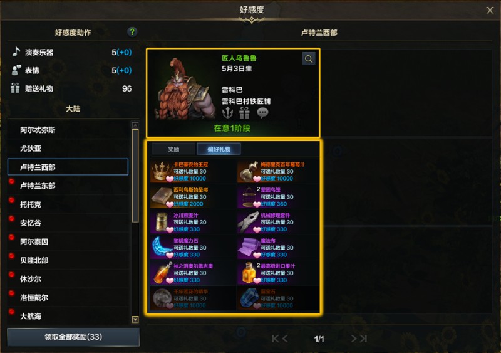The height and width of the screenshot is (353, 501).
Task: Select the 卡巴蒂安的王冠 crown gift icon
Action: pos(162,171)
